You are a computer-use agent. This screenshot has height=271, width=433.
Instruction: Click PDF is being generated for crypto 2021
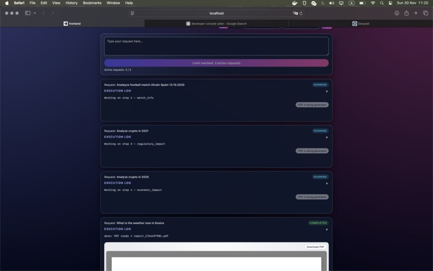point(312,151)
